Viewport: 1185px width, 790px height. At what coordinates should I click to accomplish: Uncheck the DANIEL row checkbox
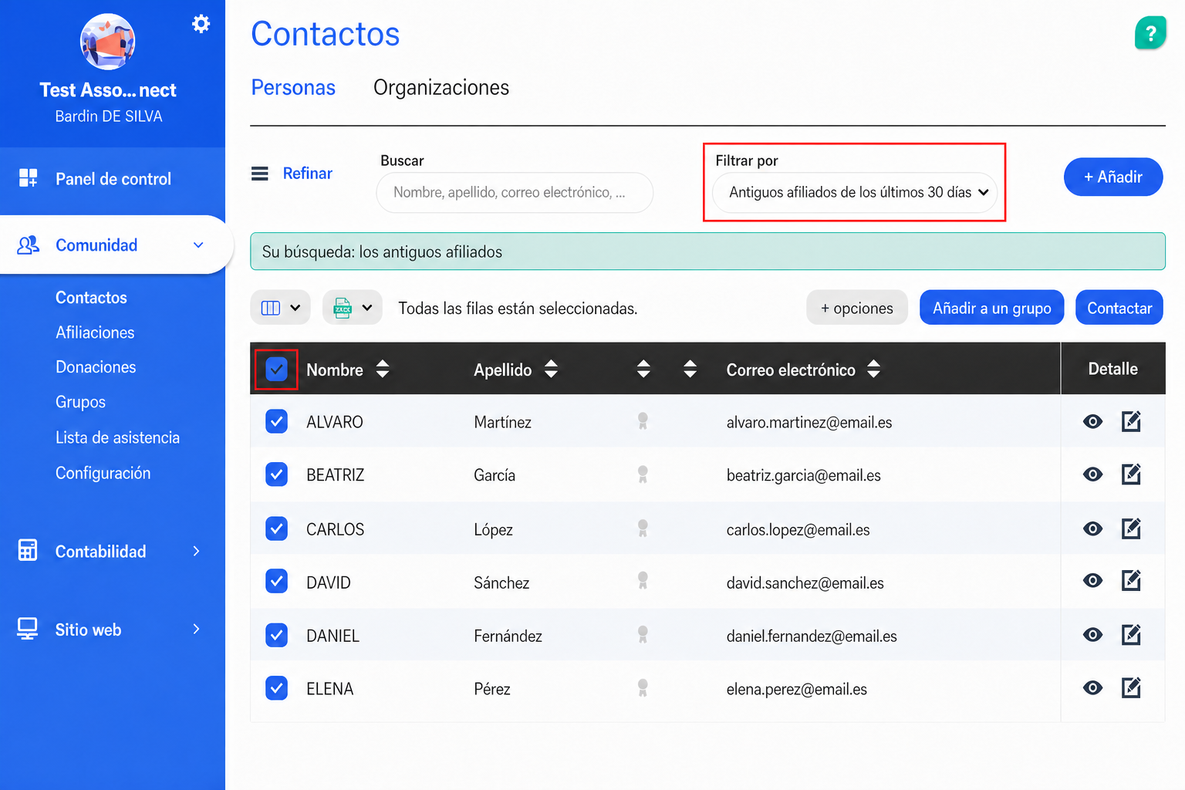[x=276, y=634]
